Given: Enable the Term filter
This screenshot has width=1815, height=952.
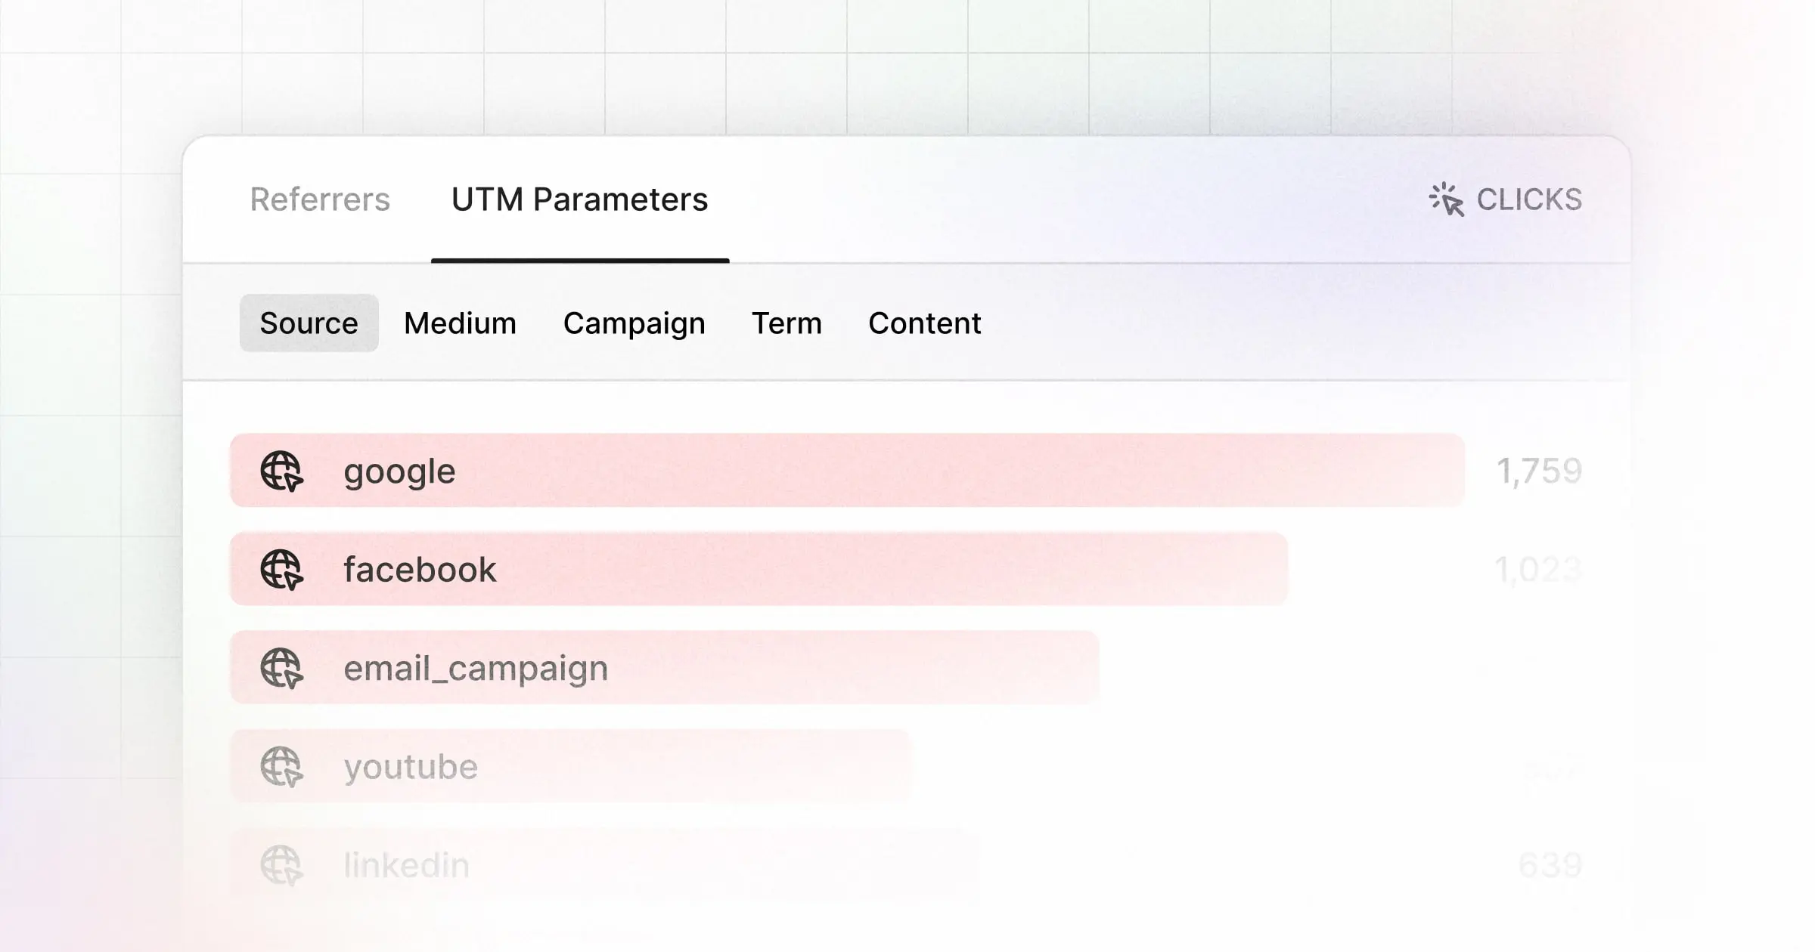Looking at the screenshot, I should (786, 323).
